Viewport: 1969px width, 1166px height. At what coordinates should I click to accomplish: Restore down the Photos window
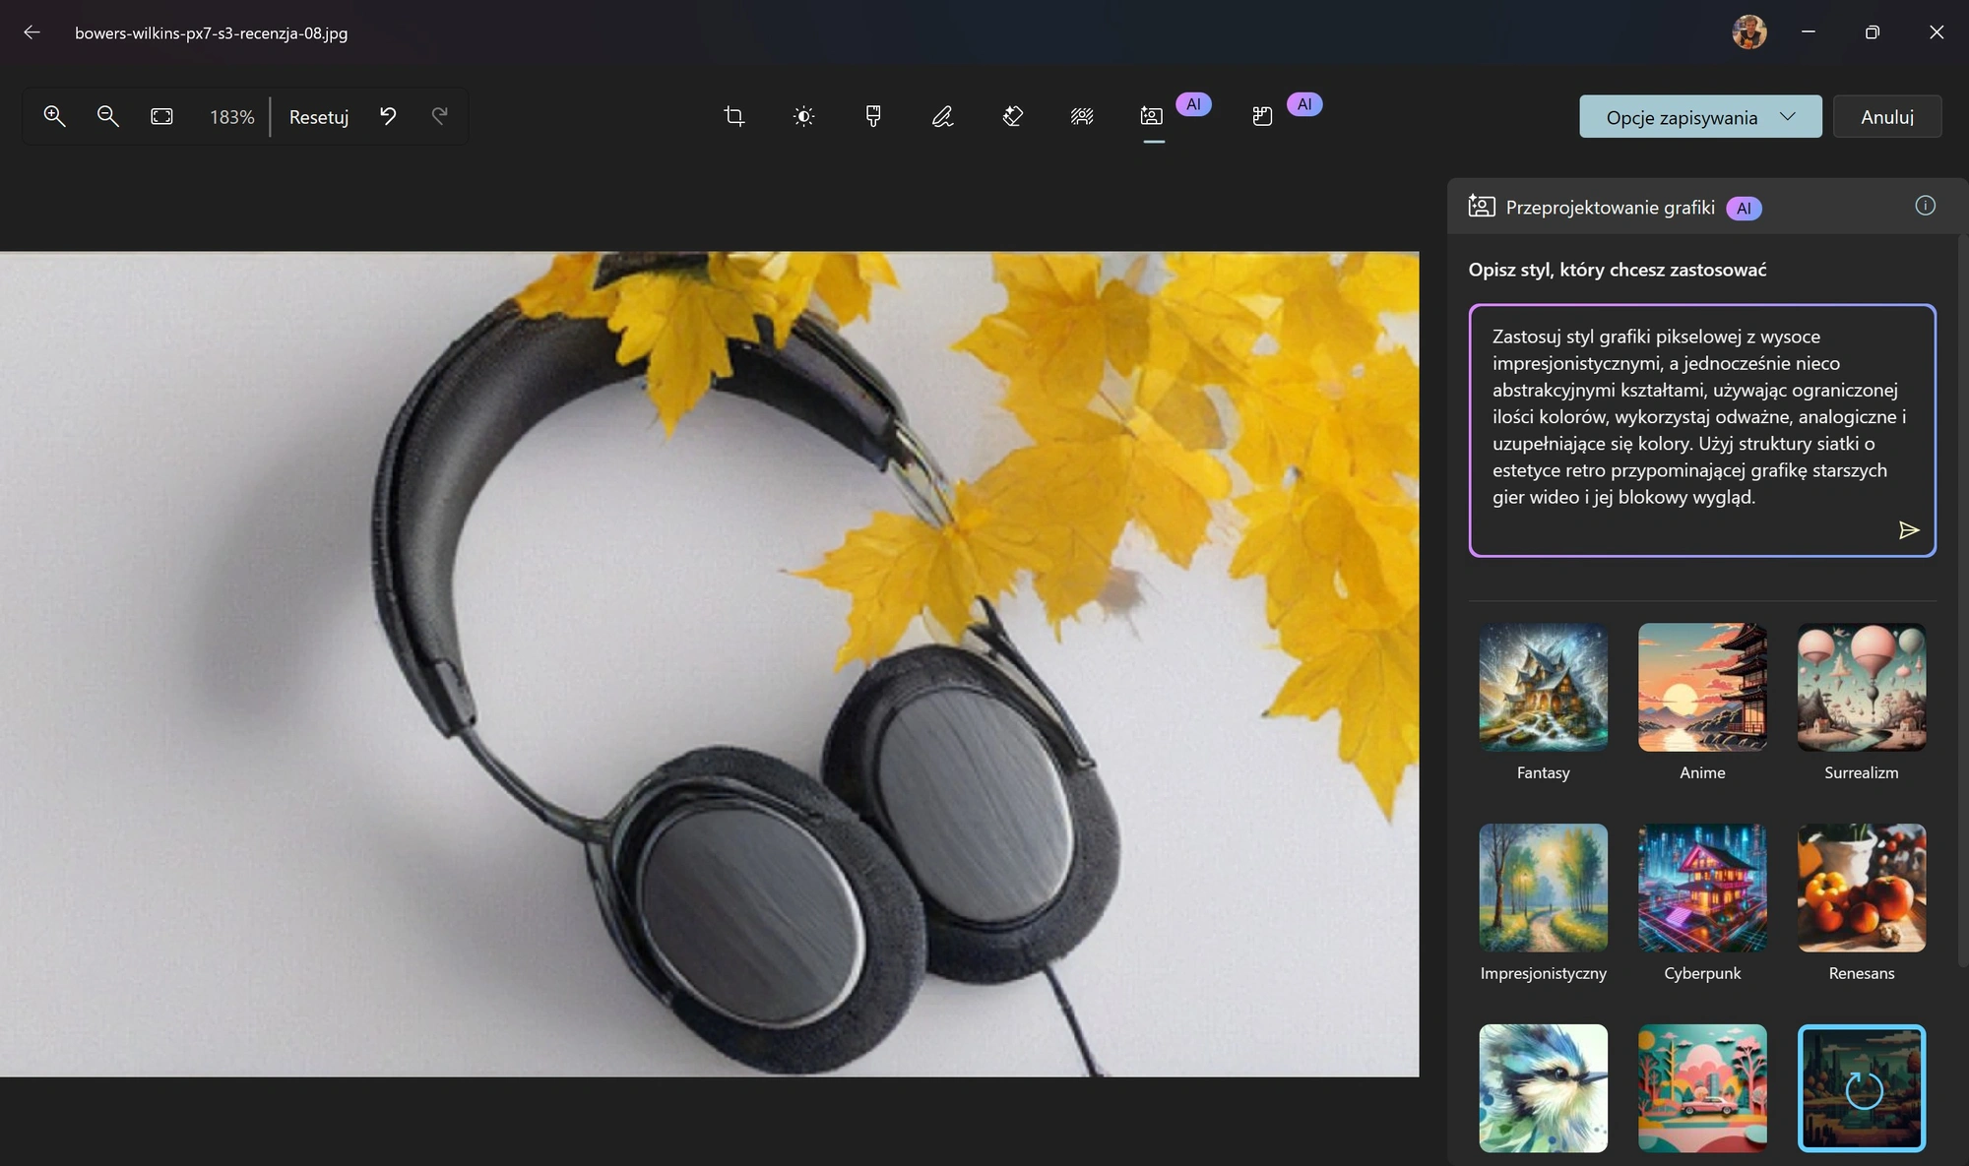1872,32
